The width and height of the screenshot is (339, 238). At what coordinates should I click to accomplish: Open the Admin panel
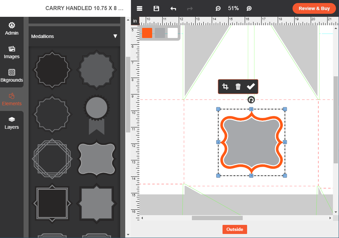(x=12, y=29)
